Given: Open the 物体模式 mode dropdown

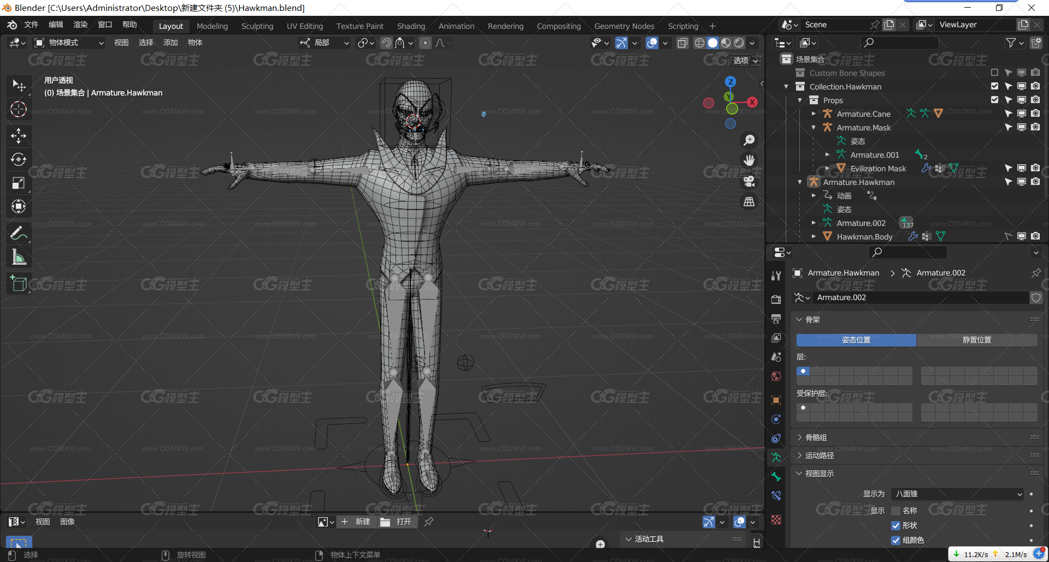Looking at the screenshot, I should click(69, 43).
